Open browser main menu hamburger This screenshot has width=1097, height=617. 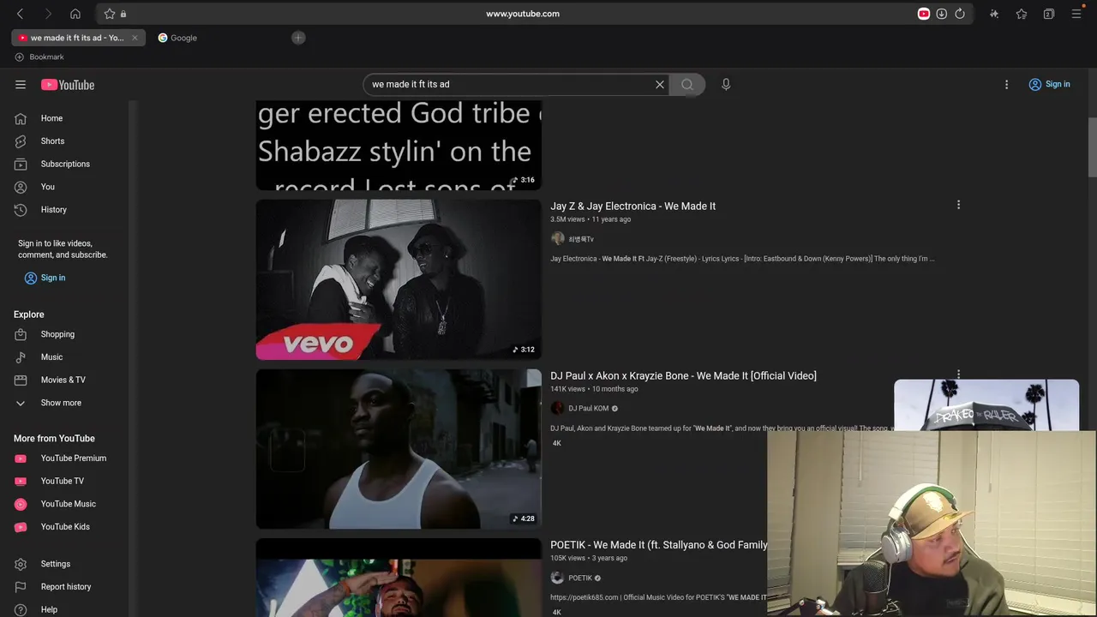[x=1076, y=14]
